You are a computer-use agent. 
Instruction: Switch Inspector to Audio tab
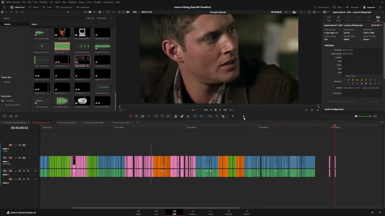tap(338, 19)
